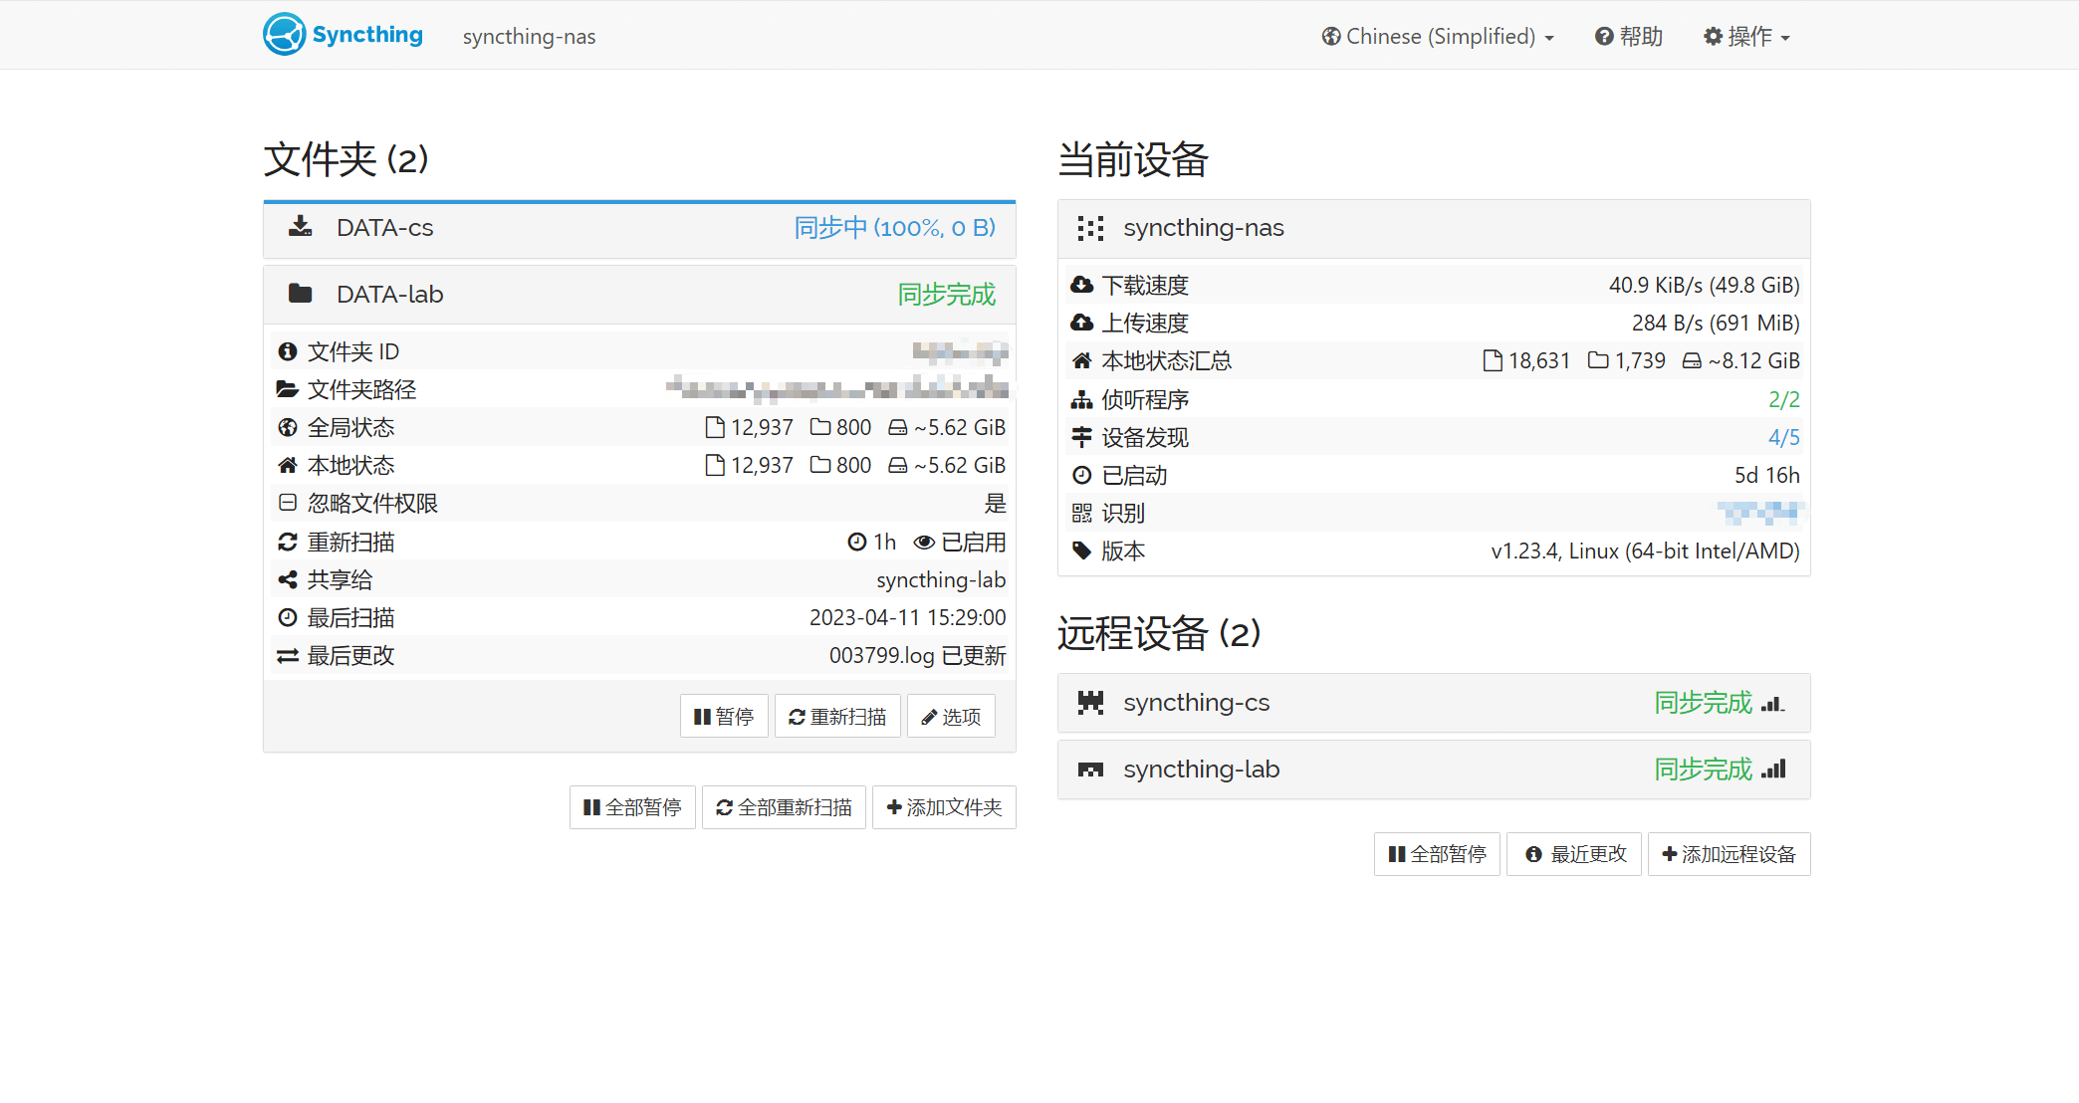Image resolution: width=2079 pixels, height=1103 pixels.
Task: Click the info icon beside 文件夹 ID
Action: pyautogui.click(x=288, y=351)
